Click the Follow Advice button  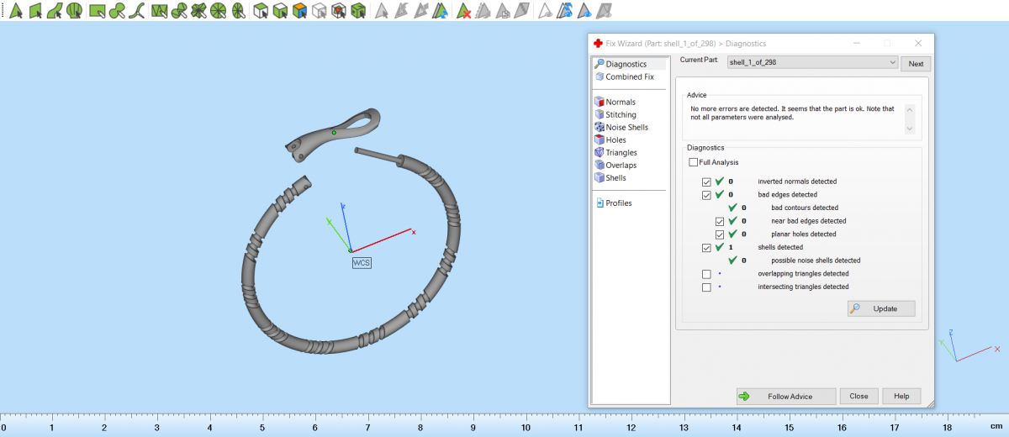[x=786, y=396]
